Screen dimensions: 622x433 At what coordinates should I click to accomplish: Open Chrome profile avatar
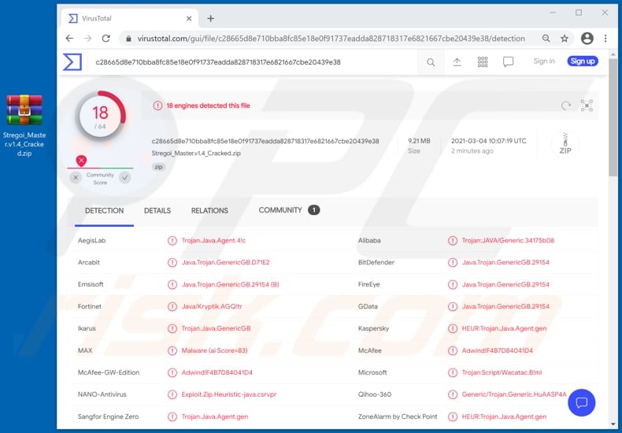(x=587, y=39)
